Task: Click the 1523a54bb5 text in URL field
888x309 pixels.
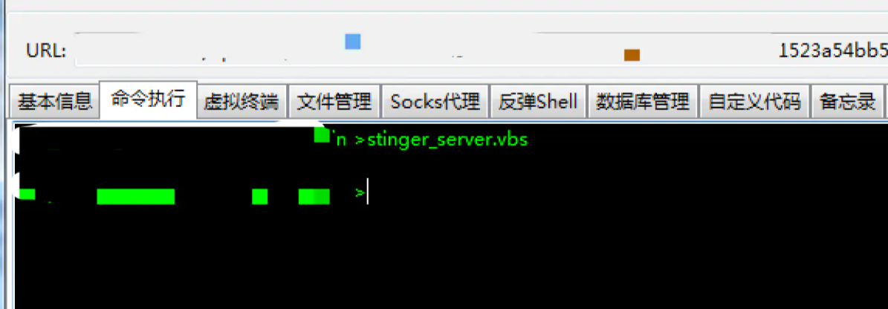Action: click(833, 51)
